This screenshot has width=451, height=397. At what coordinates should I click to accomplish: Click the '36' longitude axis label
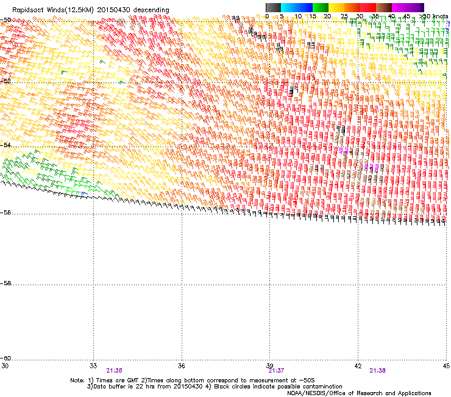tap(181, 366)
